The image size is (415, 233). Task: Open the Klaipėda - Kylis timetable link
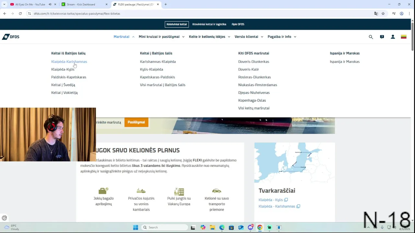(271, 200)
